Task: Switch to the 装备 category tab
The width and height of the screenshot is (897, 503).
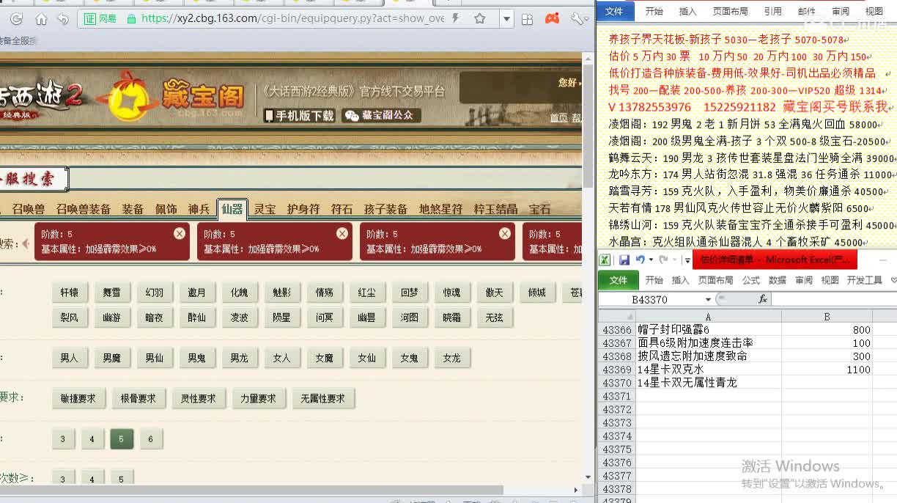Action: coord(133,209)
